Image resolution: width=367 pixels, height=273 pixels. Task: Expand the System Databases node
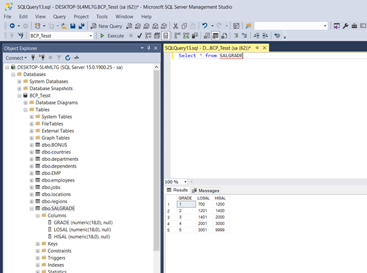coord(20,82)
